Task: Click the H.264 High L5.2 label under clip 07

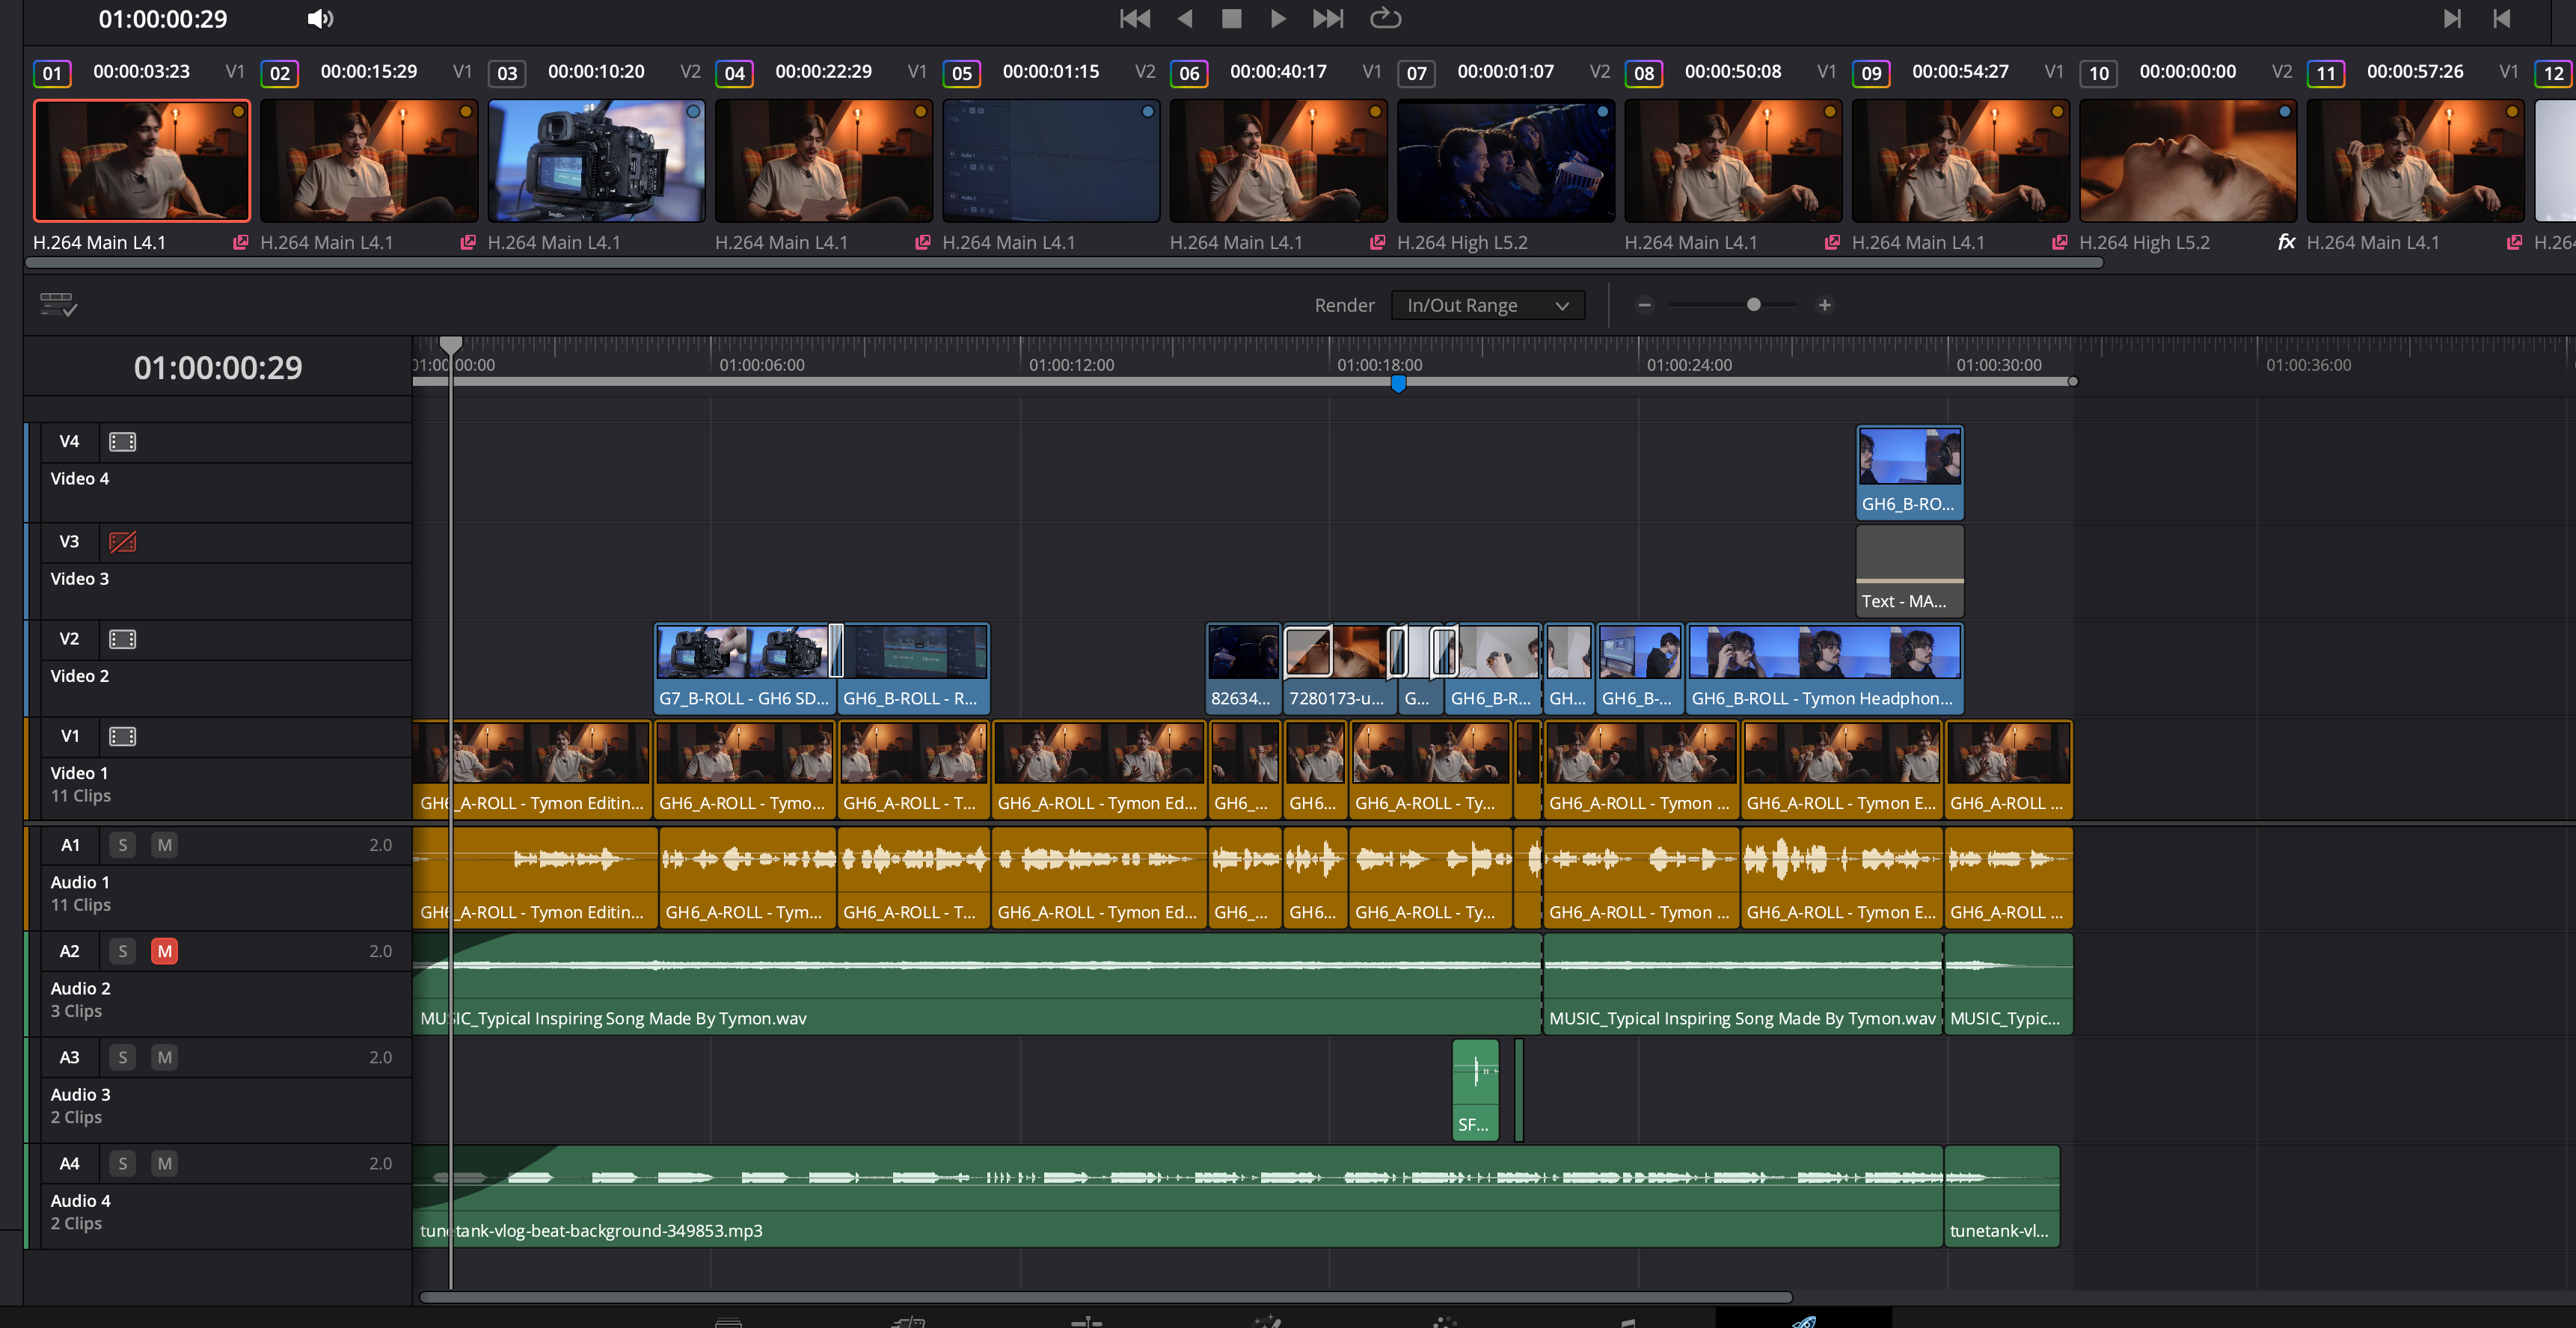Action: coord(1462,242)
